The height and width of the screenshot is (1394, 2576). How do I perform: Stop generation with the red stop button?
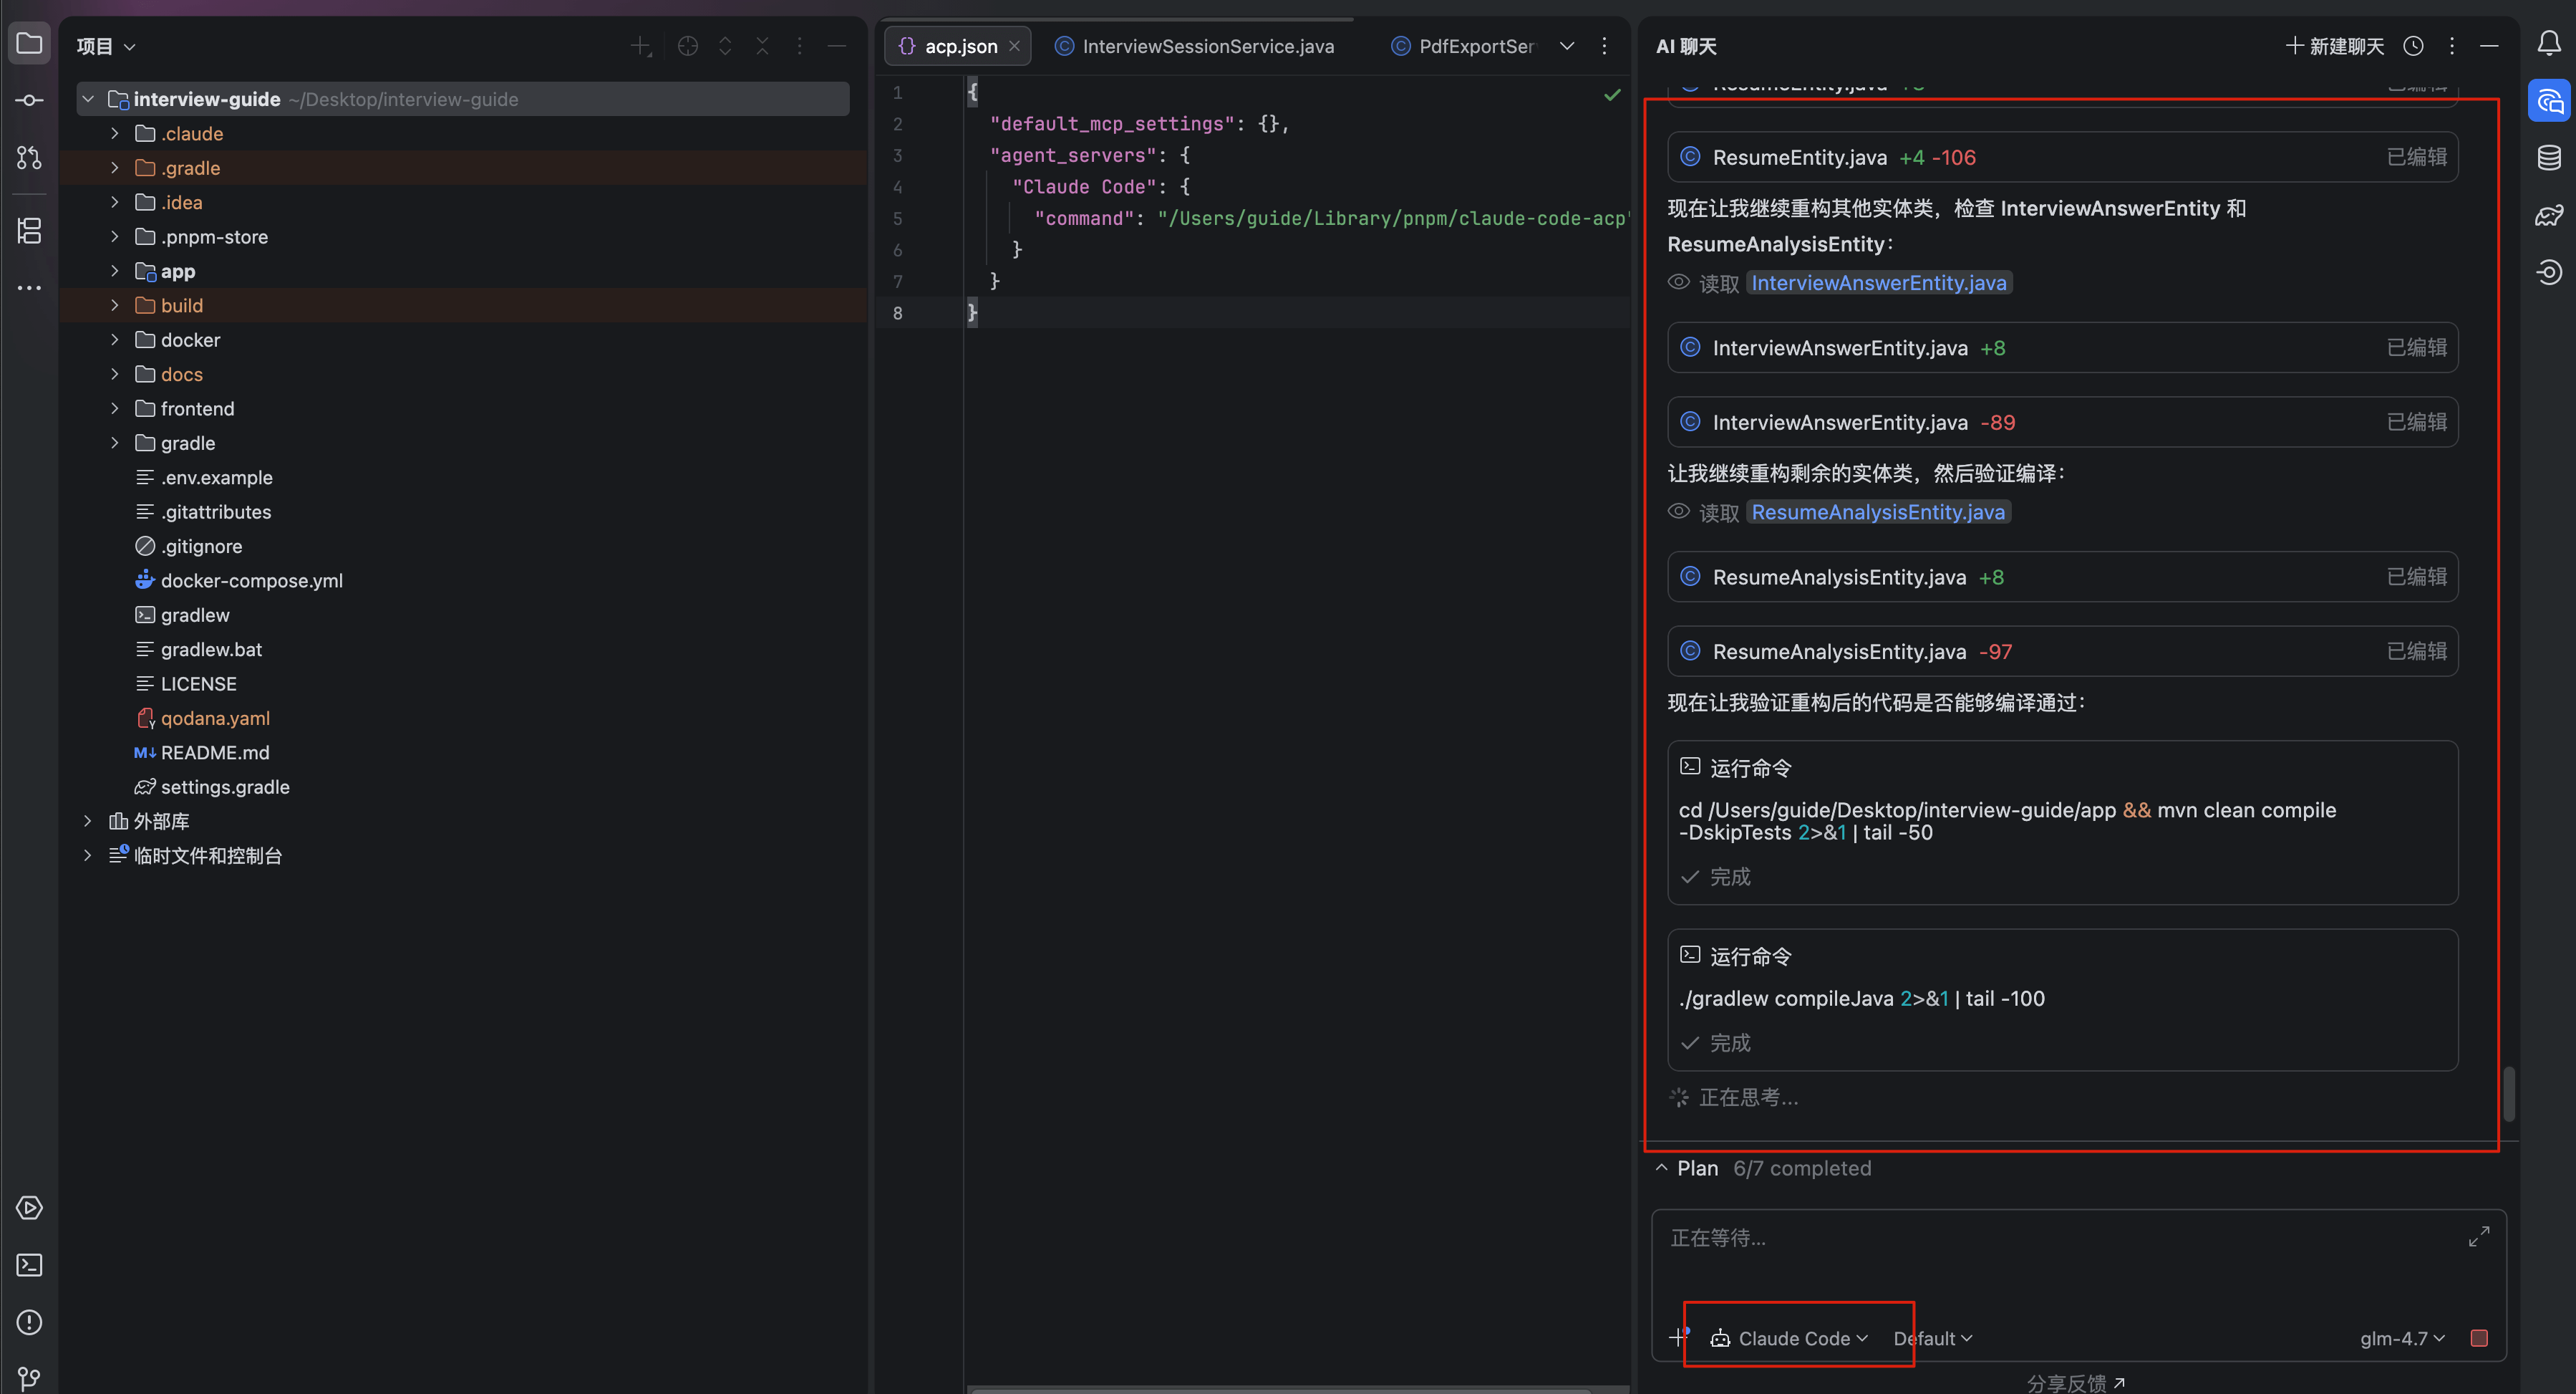tap(2479, 1338)
